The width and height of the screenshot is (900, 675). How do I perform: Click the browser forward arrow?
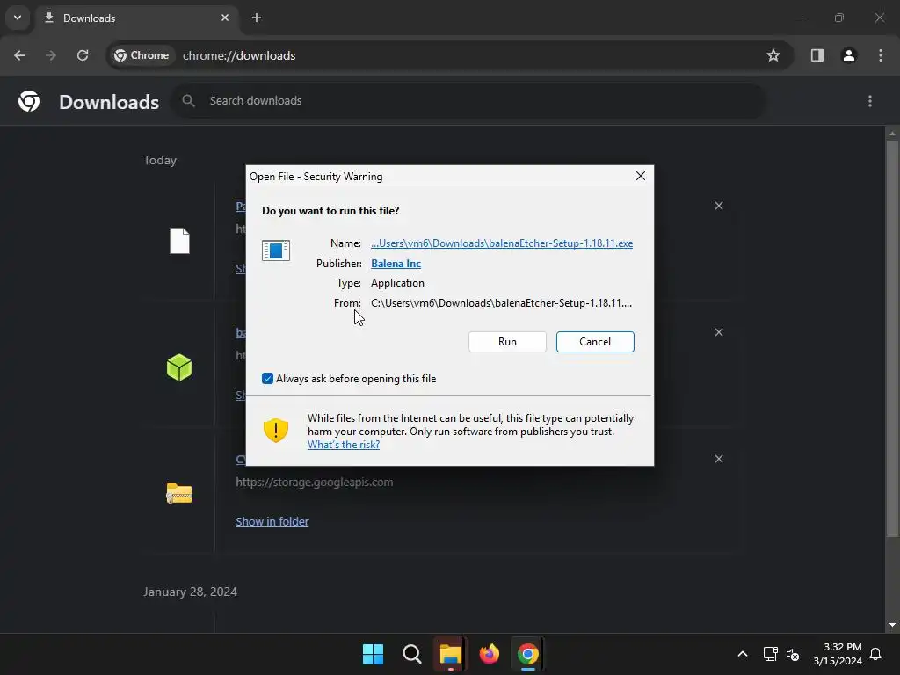point(51,55)
